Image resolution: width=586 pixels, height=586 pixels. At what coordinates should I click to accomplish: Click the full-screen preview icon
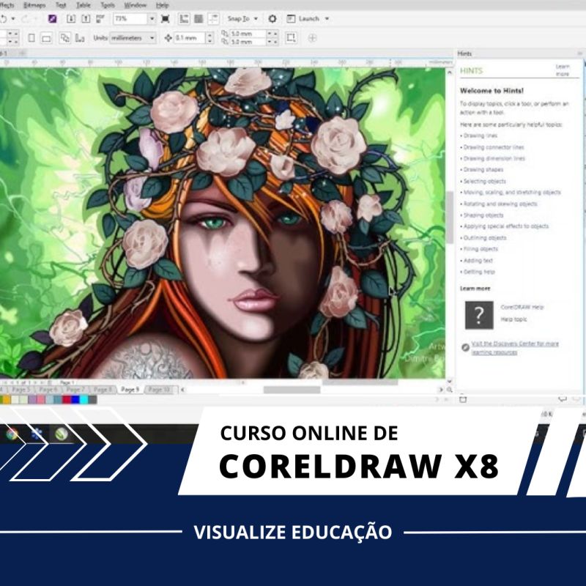pyautogui.click(x=166, y=19)
